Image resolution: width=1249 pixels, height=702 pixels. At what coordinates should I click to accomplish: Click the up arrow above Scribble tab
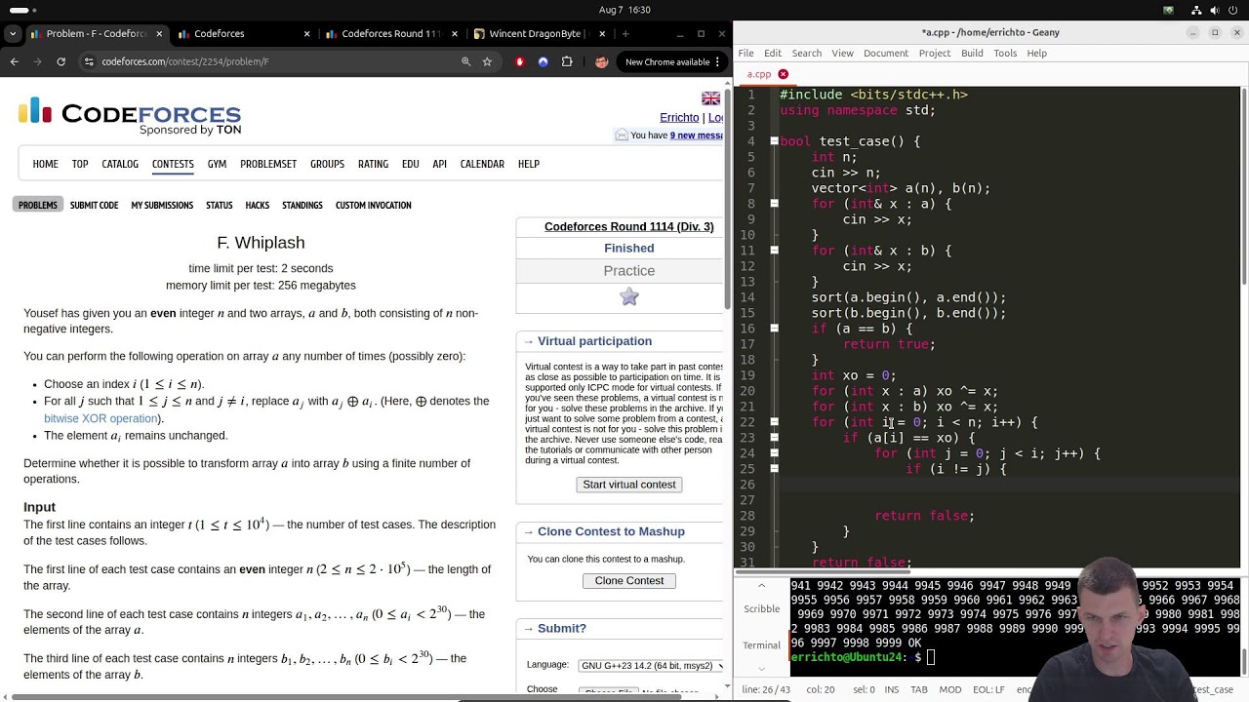761,585
